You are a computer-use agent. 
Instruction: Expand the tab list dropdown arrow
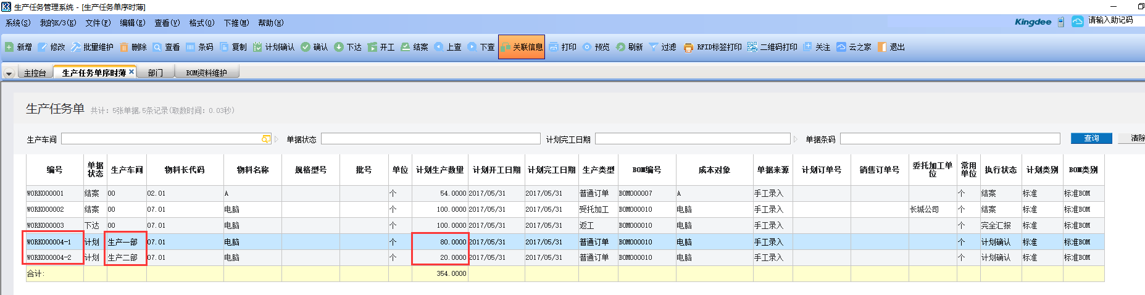coord(9,73)
